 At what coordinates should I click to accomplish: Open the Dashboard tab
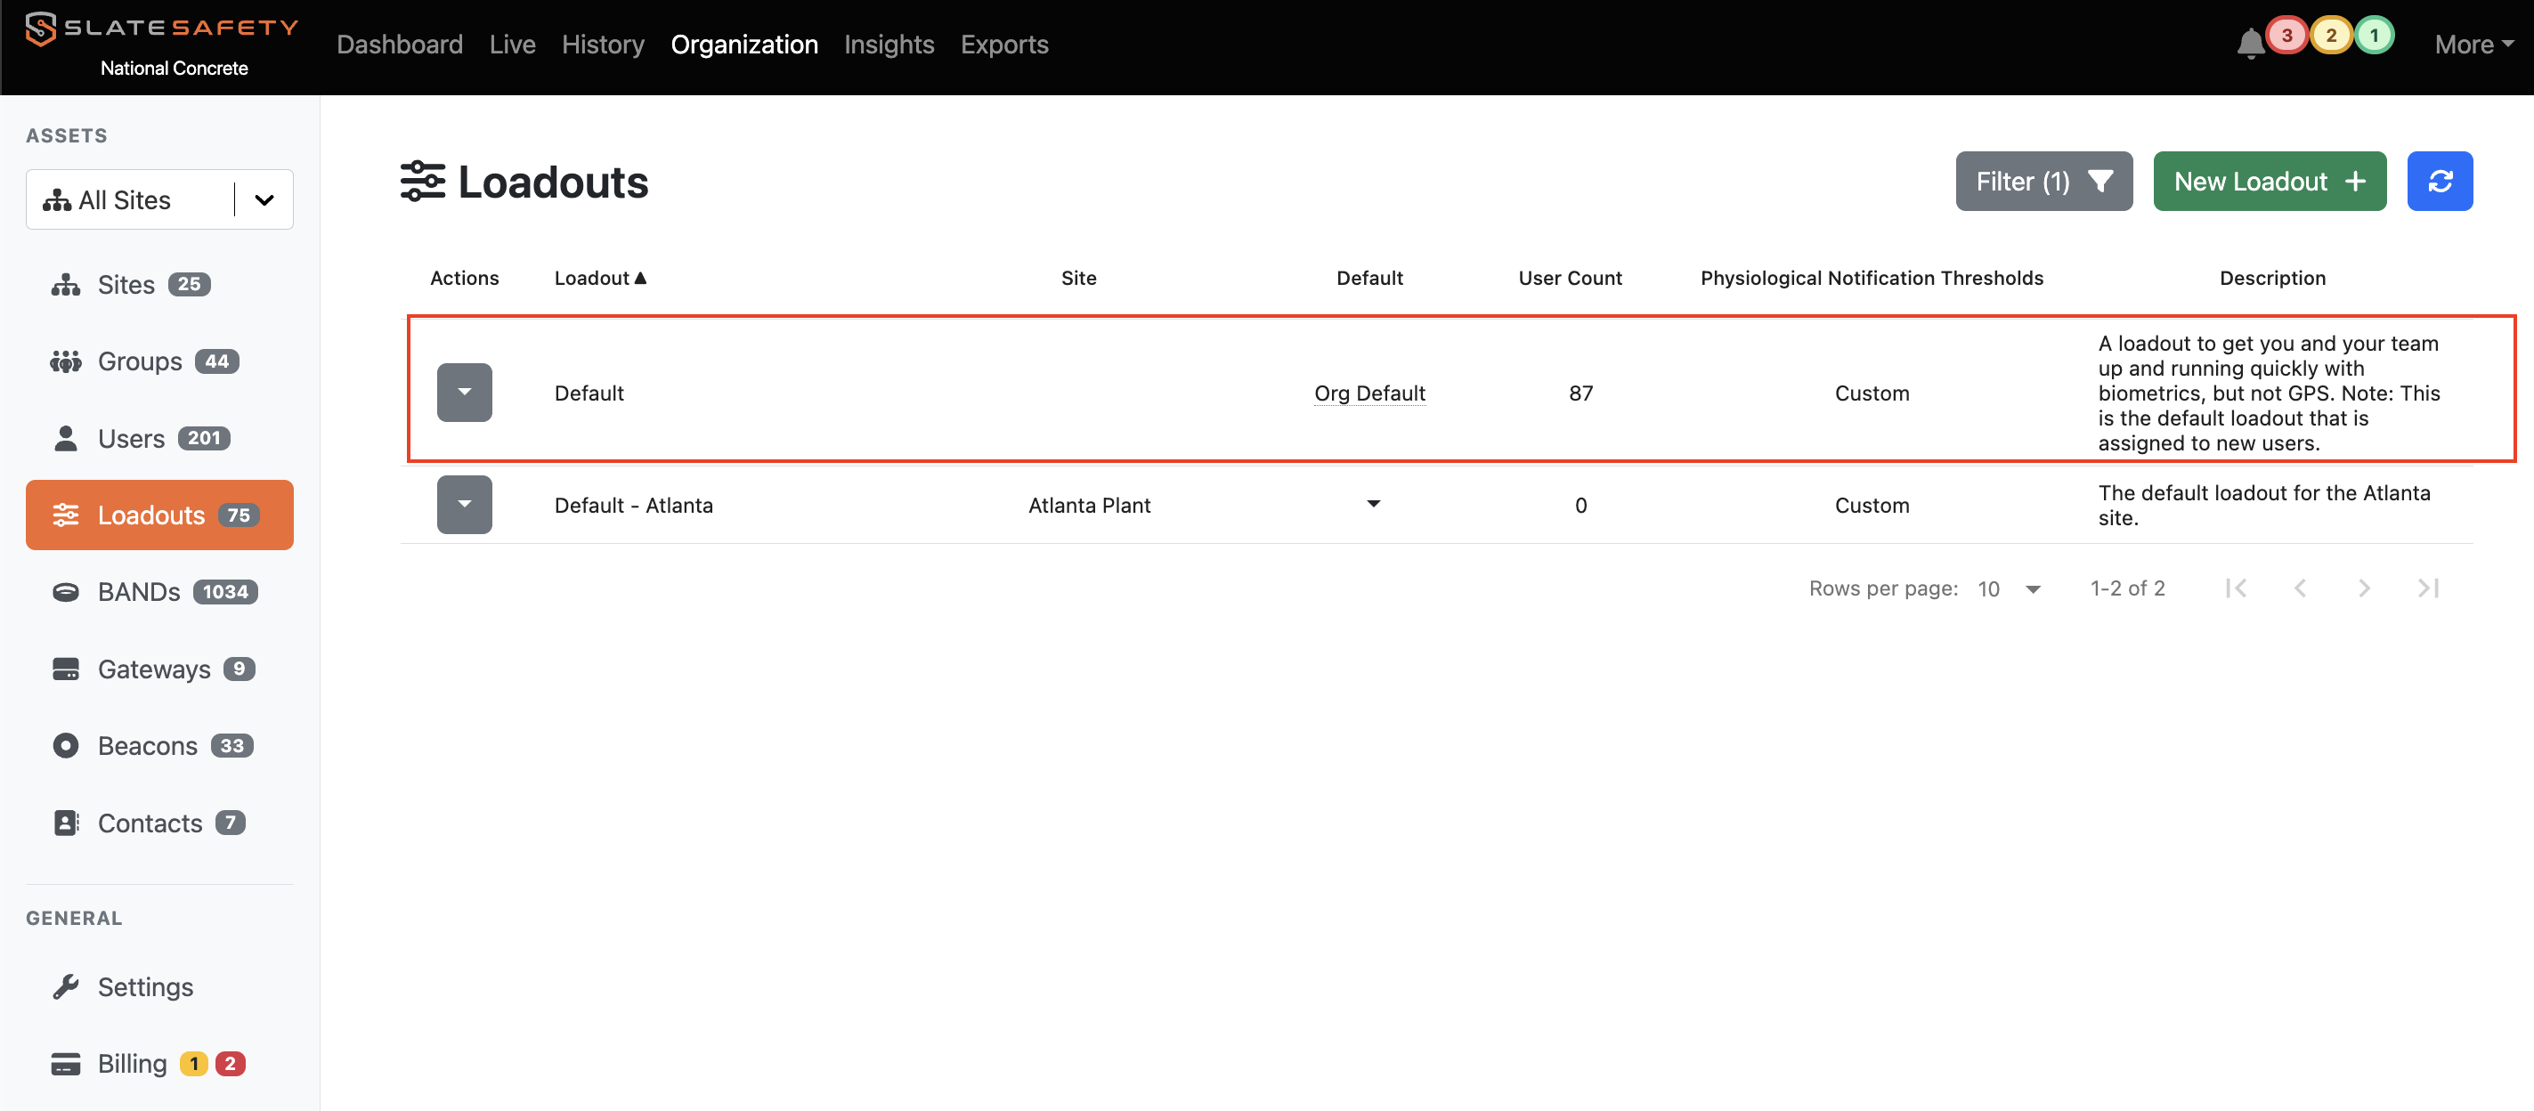[x=400, y=45]
